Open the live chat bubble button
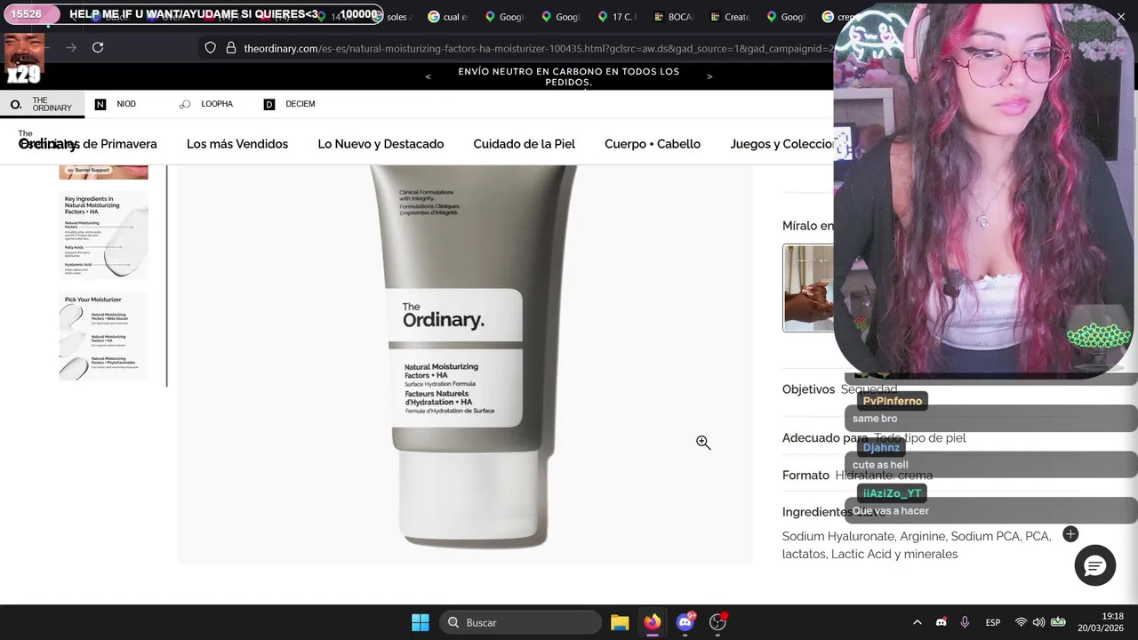Image resolution: width=1138 pixels, height=640 pixels. [x=1095, y=565]
